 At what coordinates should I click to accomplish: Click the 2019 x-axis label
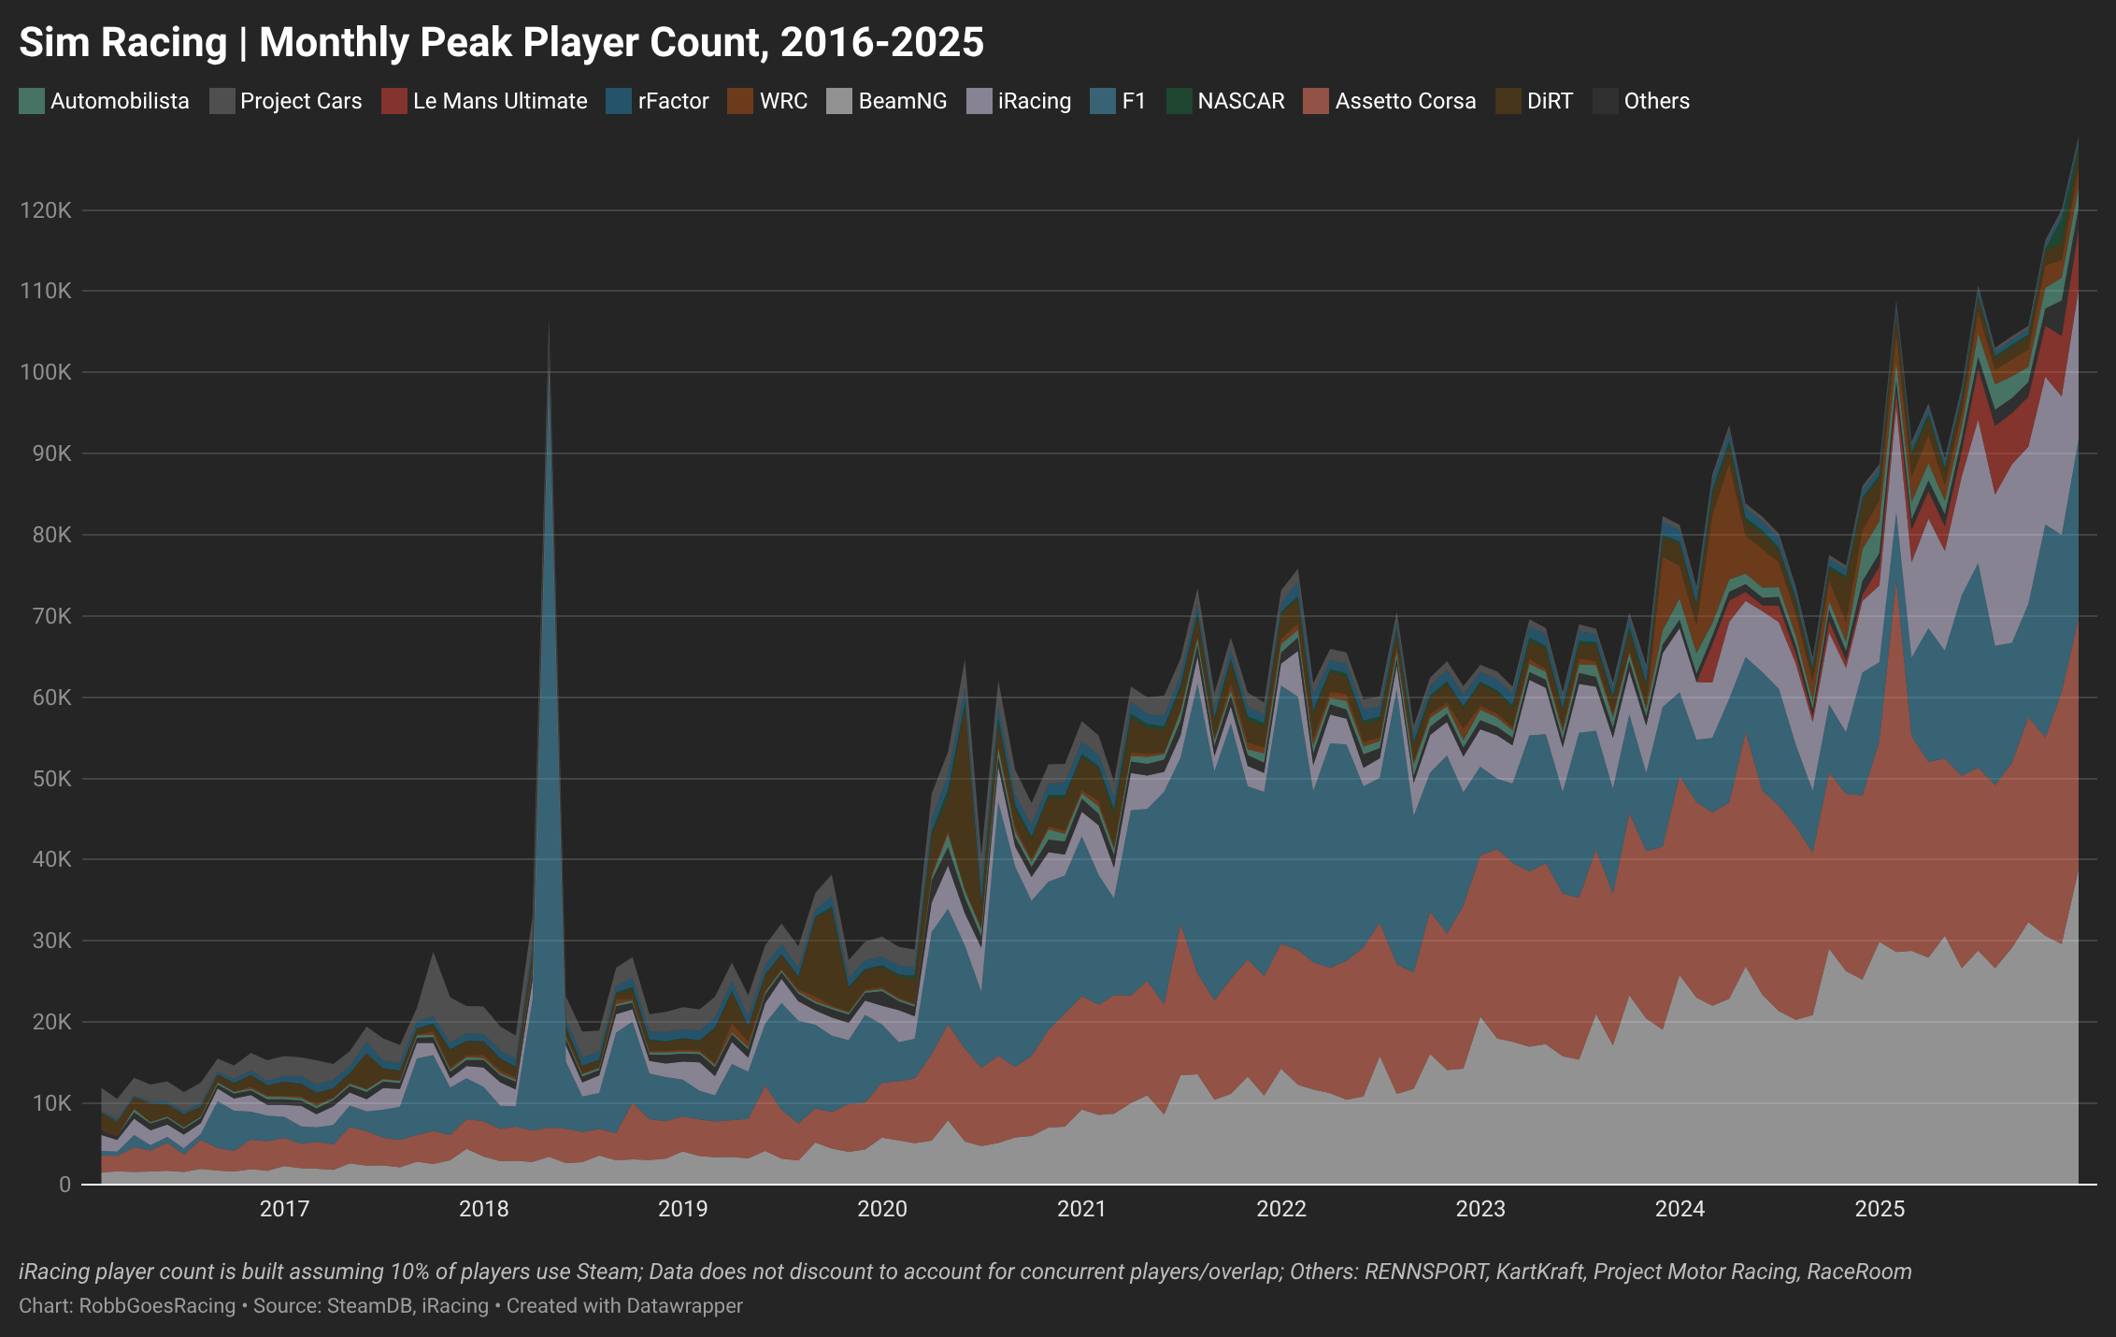coord(683,1209)
